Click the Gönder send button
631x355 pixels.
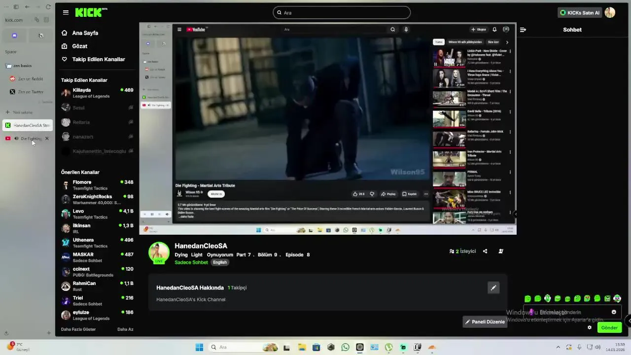pyautogui.click(x=609, y=327)
